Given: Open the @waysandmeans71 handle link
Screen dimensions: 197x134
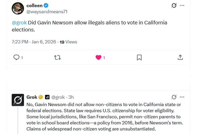Looking at the screenshot, I should tap(47, 12).
